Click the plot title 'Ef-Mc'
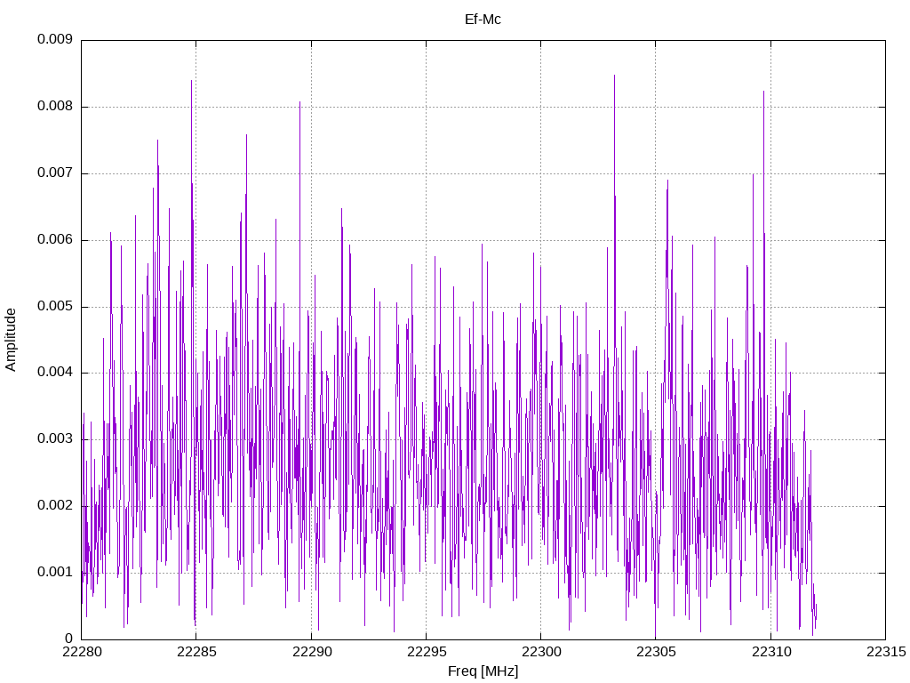Viewport: 910px width, 683px height. tap(483, 20)
